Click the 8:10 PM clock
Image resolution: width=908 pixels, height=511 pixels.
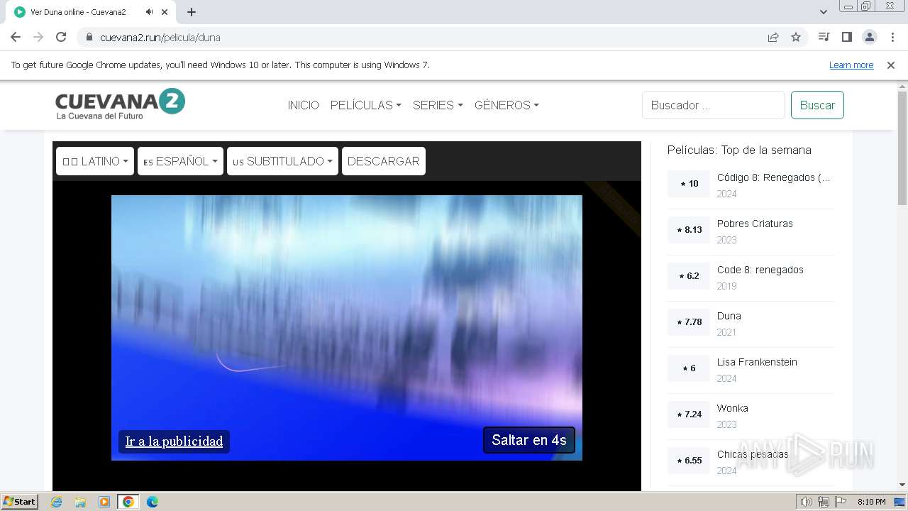click(871, 502)
